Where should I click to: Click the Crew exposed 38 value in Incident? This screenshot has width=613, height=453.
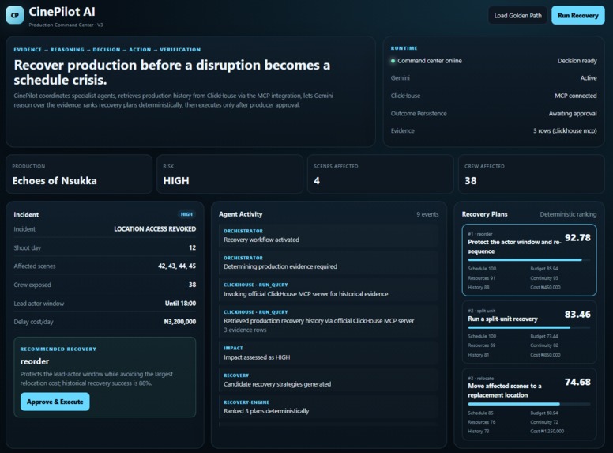[x=192, y=285]
